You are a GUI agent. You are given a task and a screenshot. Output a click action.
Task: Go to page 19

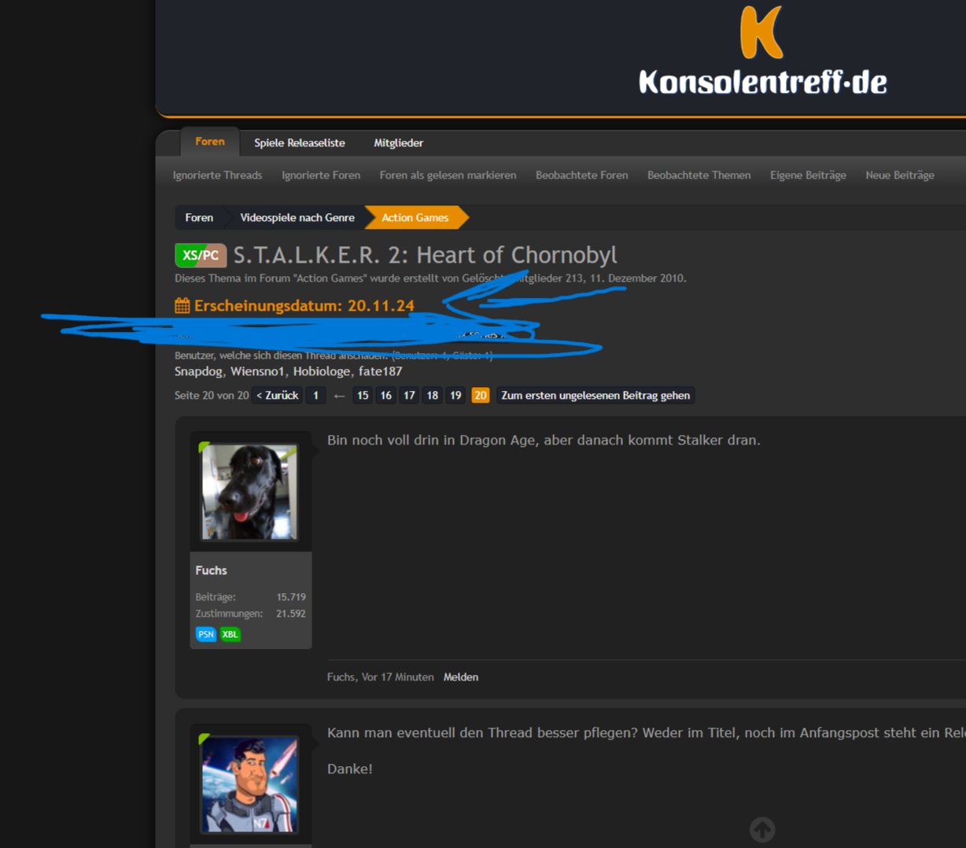455,395
